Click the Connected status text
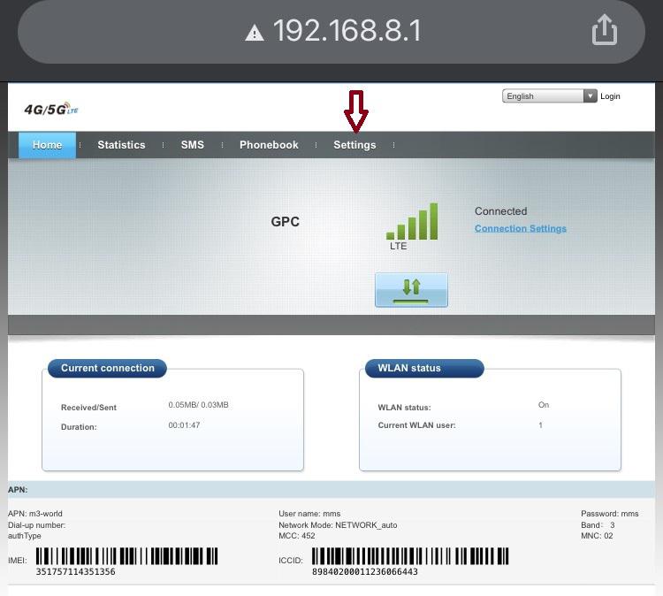 500,211
